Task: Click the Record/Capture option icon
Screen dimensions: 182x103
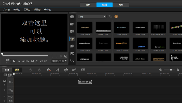Action: 49,70
